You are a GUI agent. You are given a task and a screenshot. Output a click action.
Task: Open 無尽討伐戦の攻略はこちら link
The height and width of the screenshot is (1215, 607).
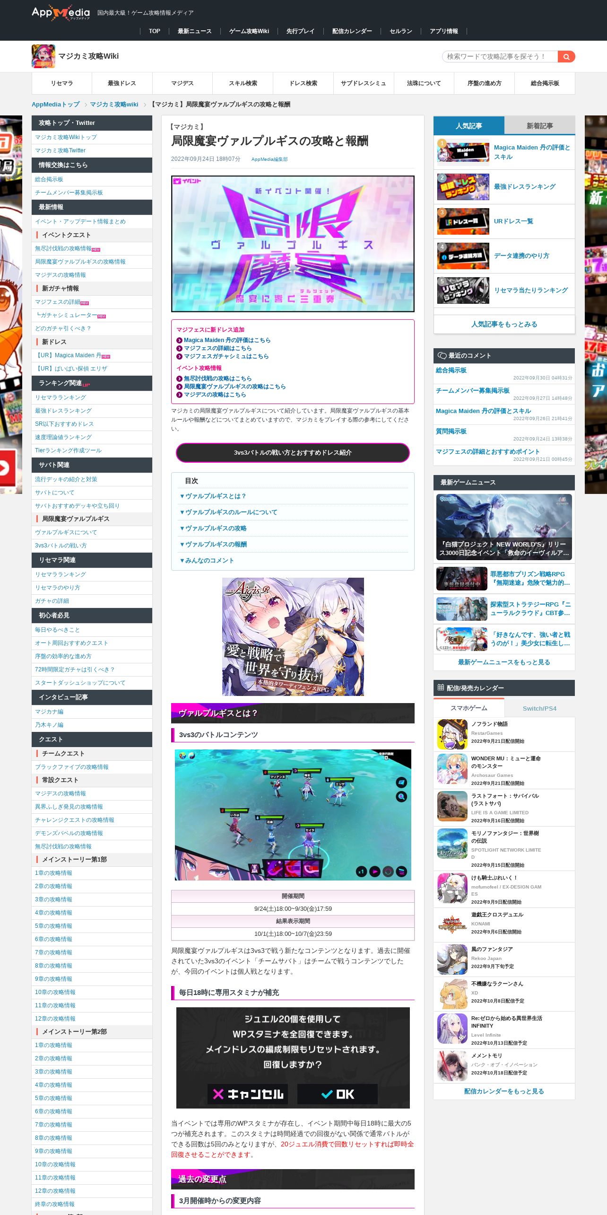pos(217,379)
